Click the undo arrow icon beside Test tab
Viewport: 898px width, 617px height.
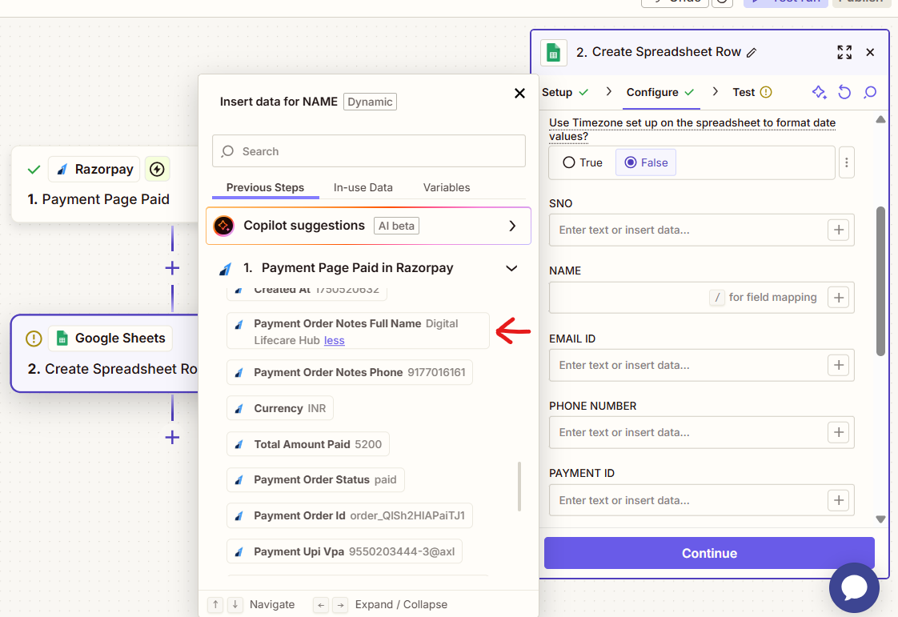[844, 92]
